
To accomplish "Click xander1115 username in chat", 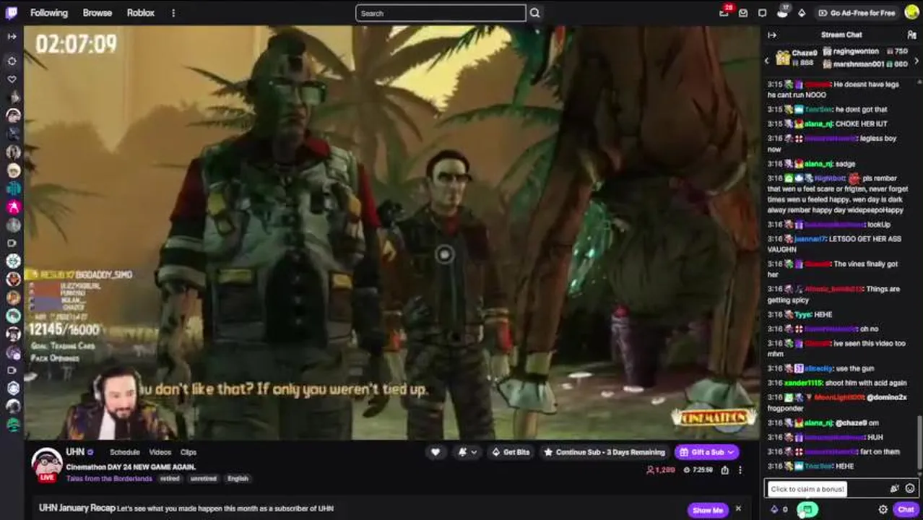I will pyautogui.click(x=805, y=383).
